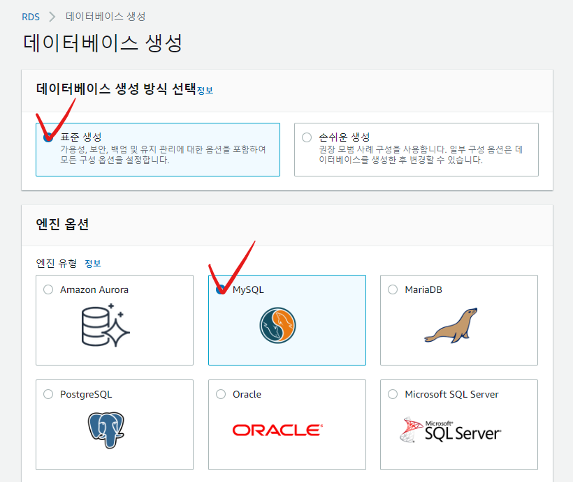This screenshot has height=482, width=573.
Task: Click the MySQL label text
Action: click(x=248, y=289)
